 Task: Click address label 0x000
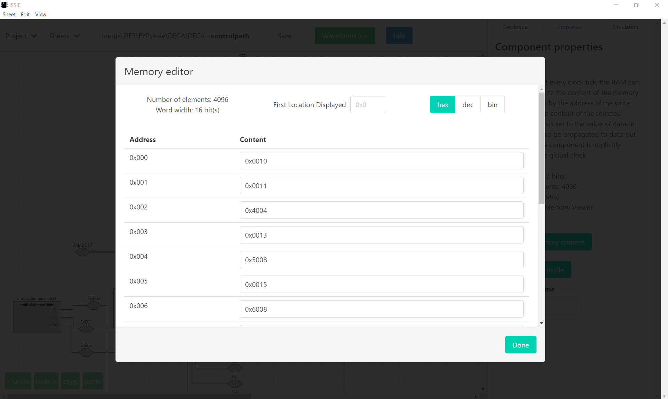138,158
